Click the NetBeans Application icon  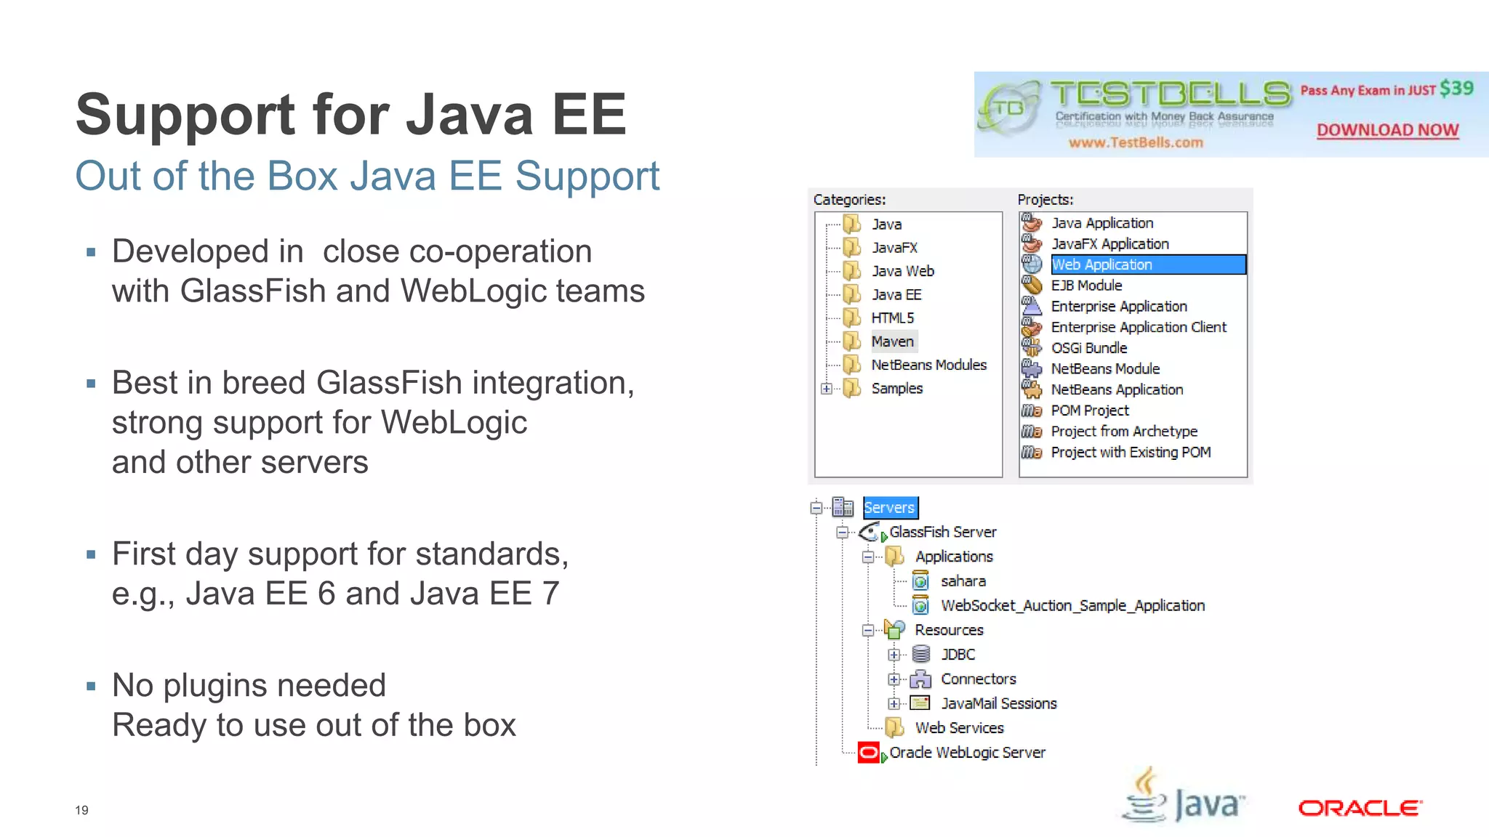pyautogui.click(x=1032, y=389)
